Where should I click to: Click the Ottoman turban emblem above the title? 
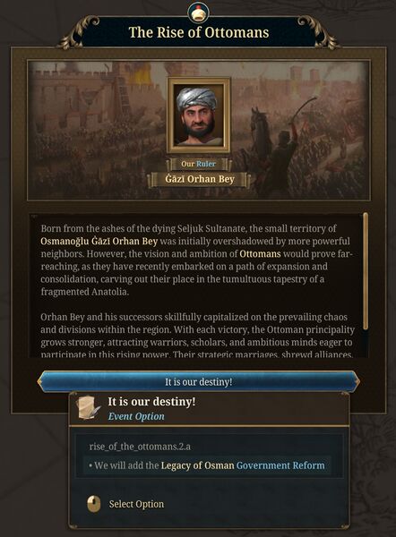[x=198, y=13]
